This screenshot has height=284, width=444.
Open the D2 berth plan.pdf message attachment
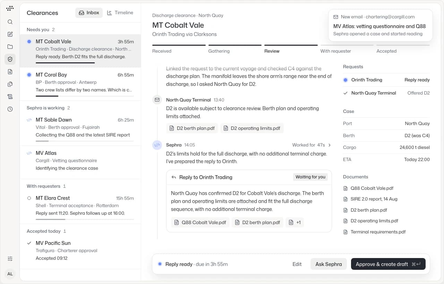(192, 128)
